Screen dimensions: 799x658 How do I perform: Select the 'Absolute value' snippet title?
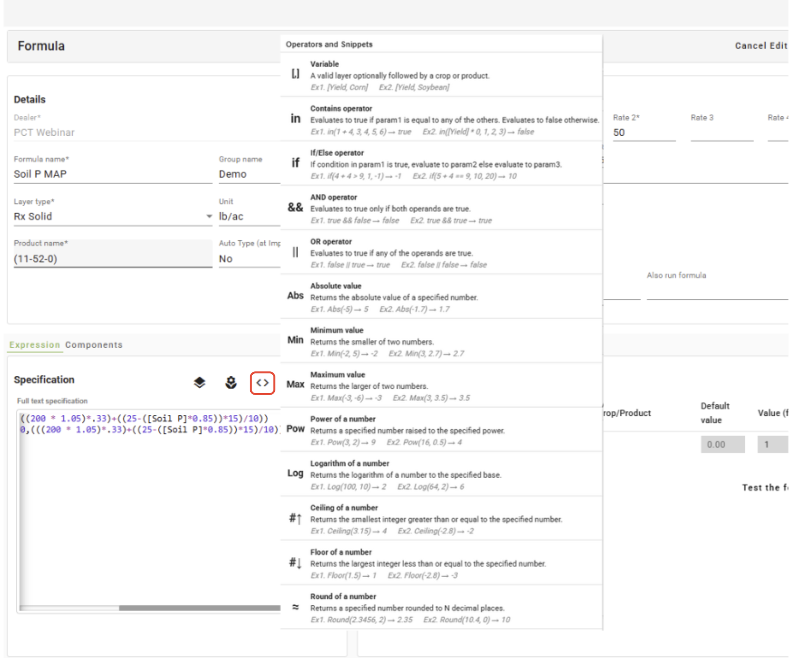(x=336, y=286)
